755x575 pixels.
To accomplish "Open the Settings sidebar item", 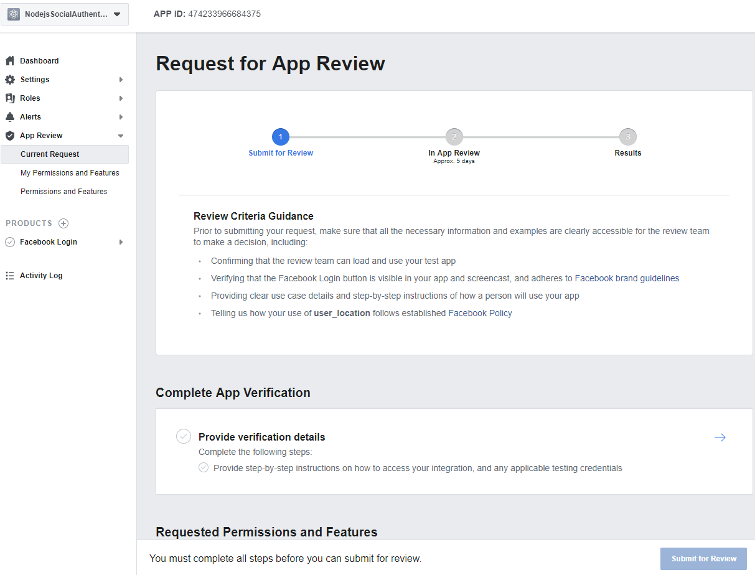I will (35, 80).
